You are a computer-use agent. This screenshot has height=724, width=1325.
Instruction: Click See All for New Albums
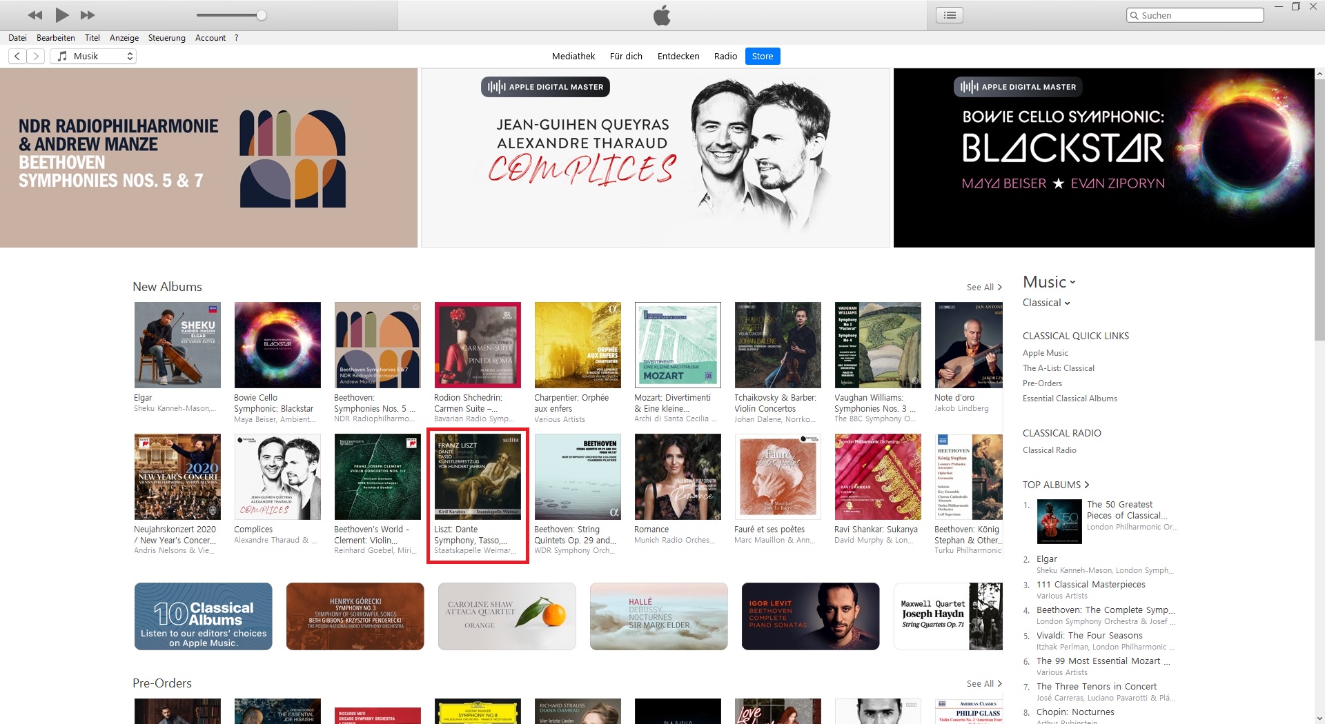pos(983,287)
